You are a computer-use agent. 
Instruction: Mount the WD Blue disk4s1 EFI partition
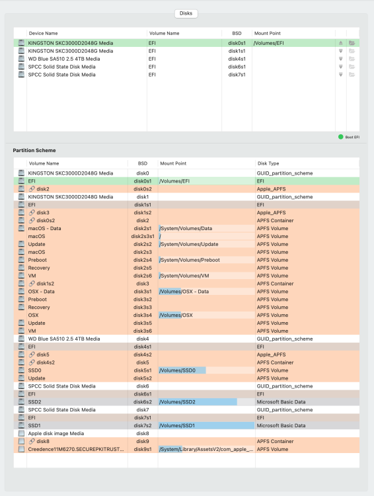340,58
